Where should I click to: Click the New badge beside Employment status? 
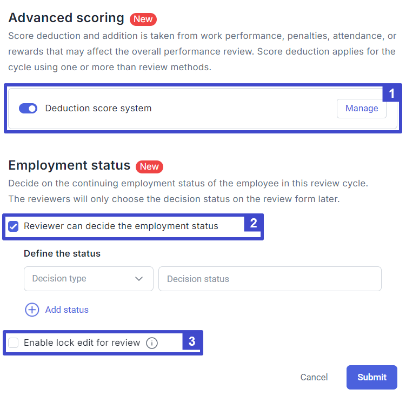coord(149,167)
